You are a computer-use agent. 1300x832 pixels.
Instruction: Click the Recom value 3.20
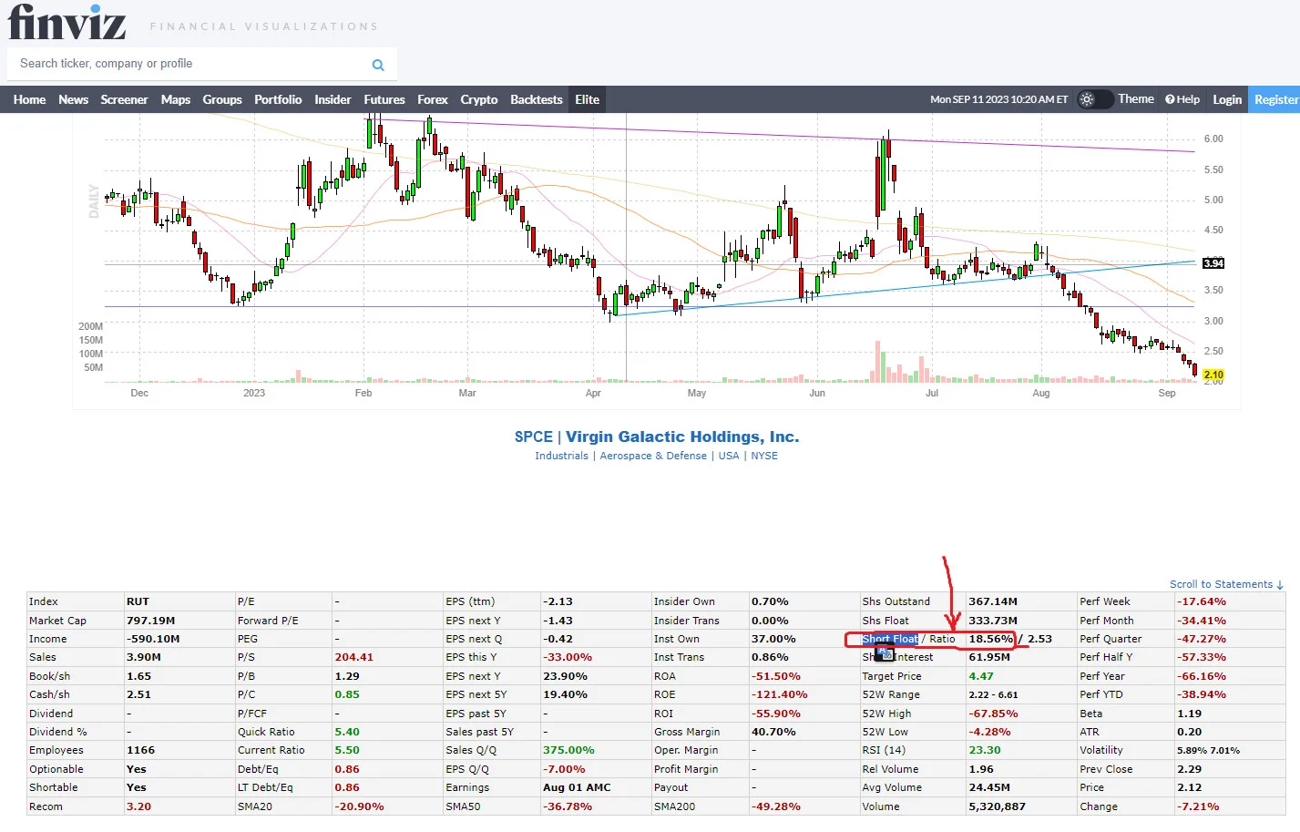[138, 806]
